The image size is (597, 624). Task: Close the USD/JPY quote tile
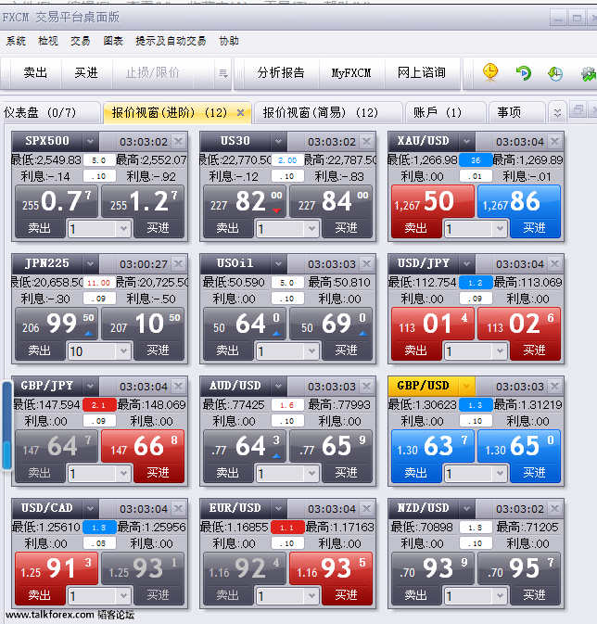[554, 264]
